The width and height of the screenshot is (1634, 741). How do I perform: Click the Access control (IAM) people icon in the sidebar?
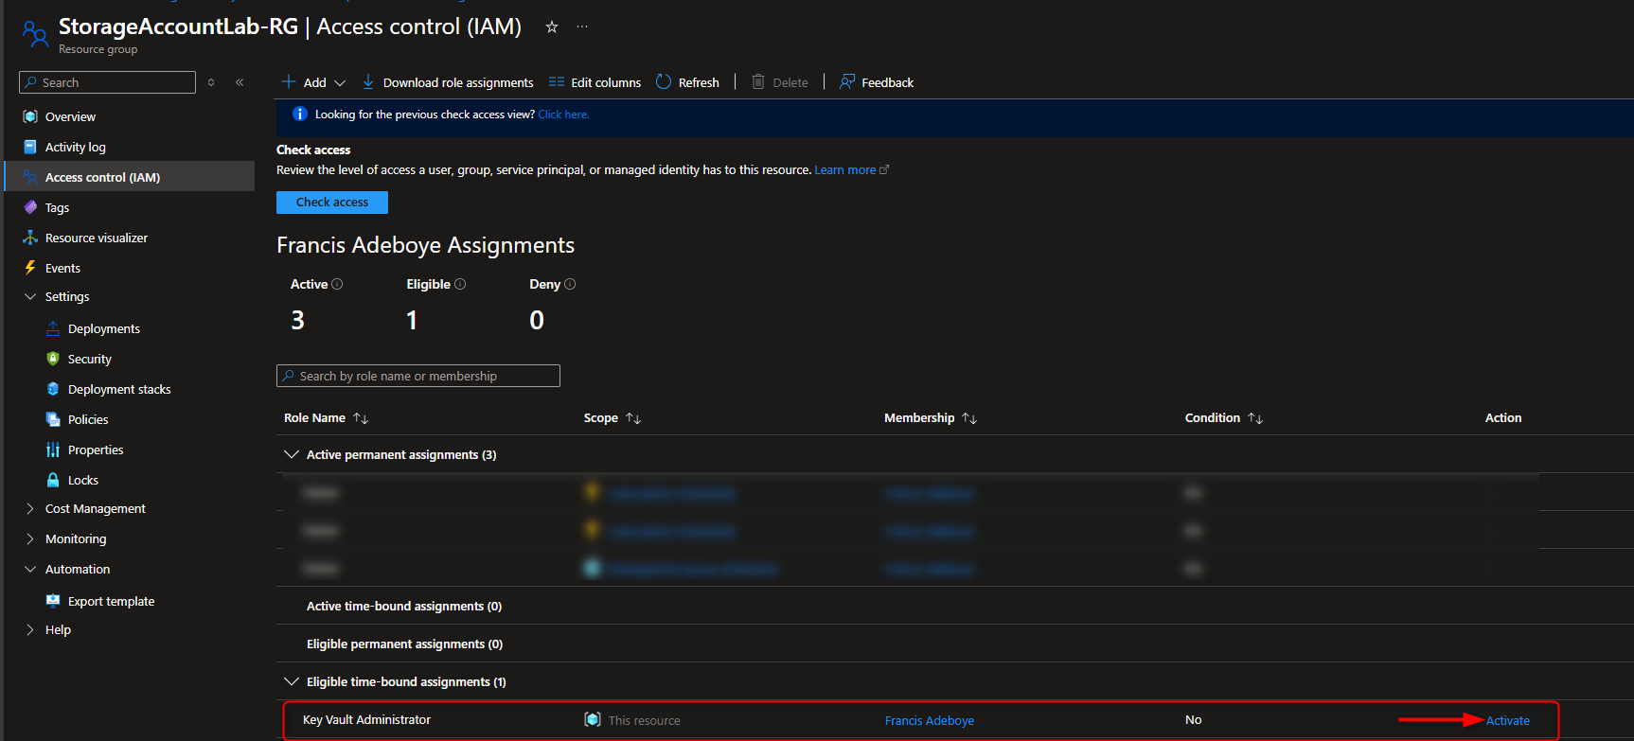[30, 177]
